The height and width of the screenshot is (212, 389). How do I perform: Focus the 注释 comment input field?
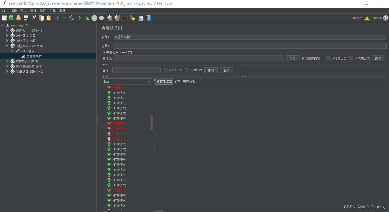click(x=250, y=46)
